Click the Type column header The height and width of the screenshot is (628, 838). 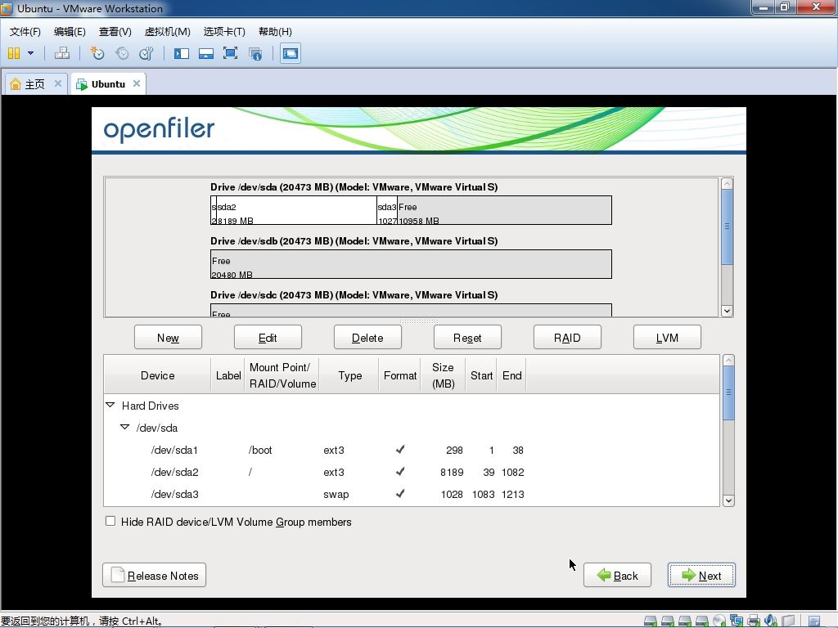(x=349, y=375)
